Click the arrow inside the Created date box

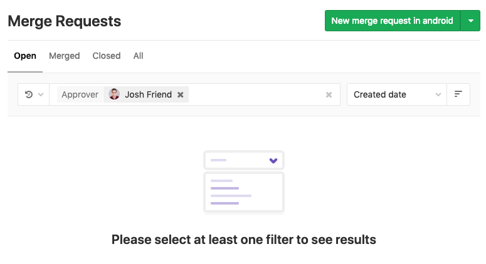tap(438, 95)
